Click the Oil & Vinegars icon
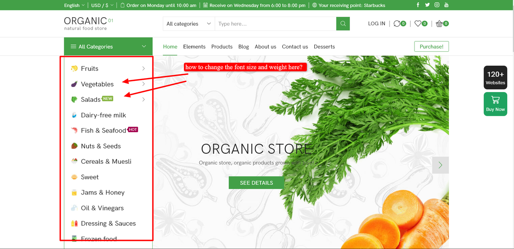This screenshot has height=249, width=514. (x=74, y=208)
